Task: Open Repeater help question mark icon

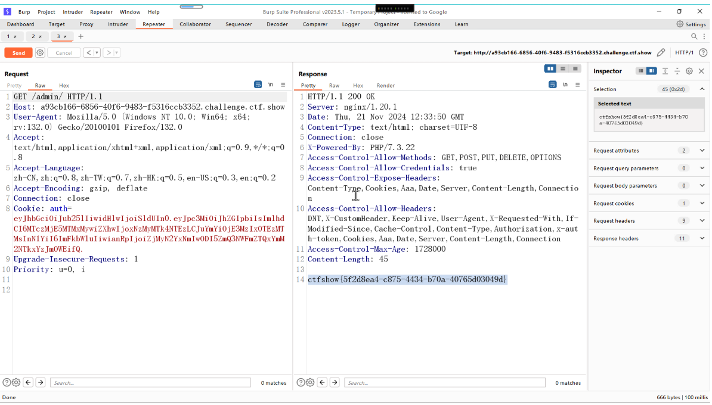Action: coord(703,52)
